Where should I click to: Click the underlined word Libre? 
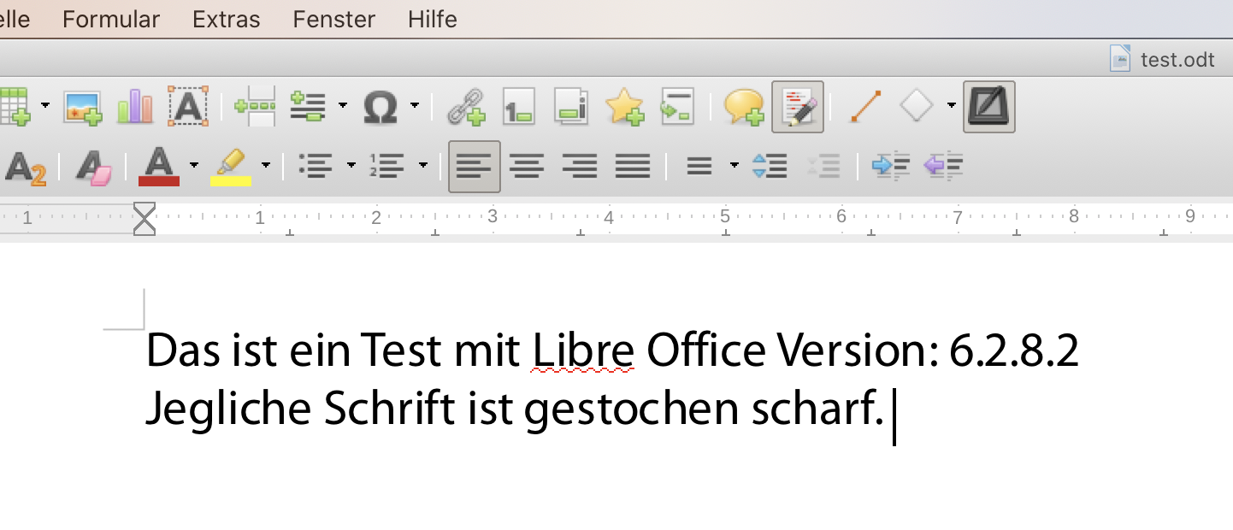pos(583,350)
